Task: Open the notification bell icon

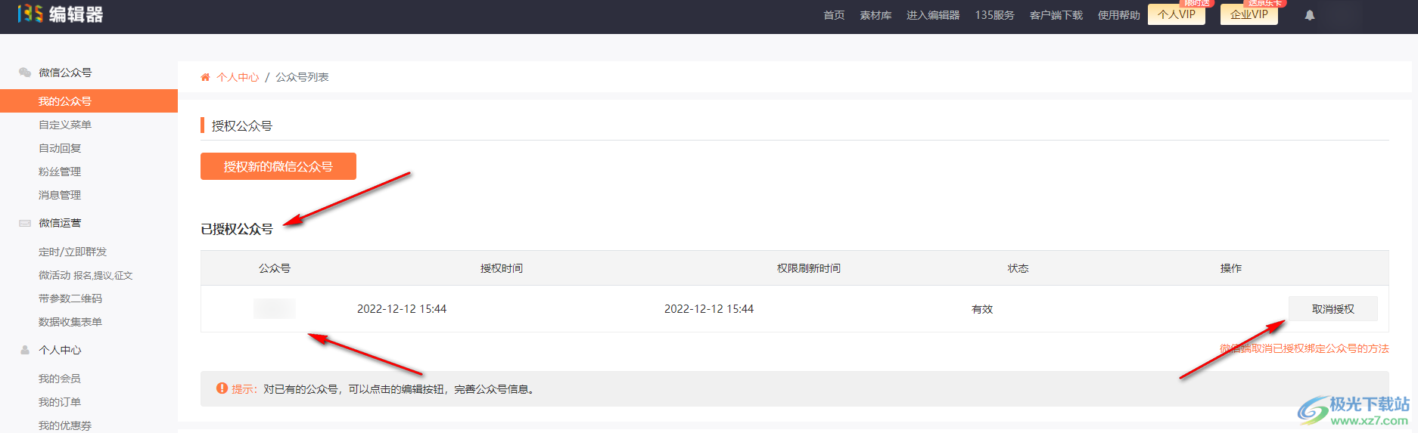Action: pos(1310,15)
